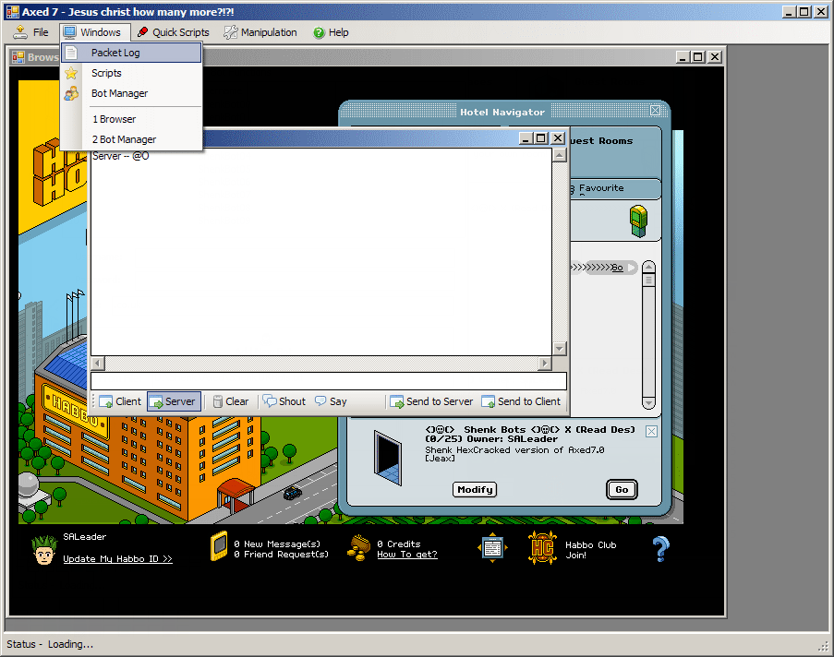This screenshot has height=657, width=834.
Task: Click Send to Server button
Action: 431,401
